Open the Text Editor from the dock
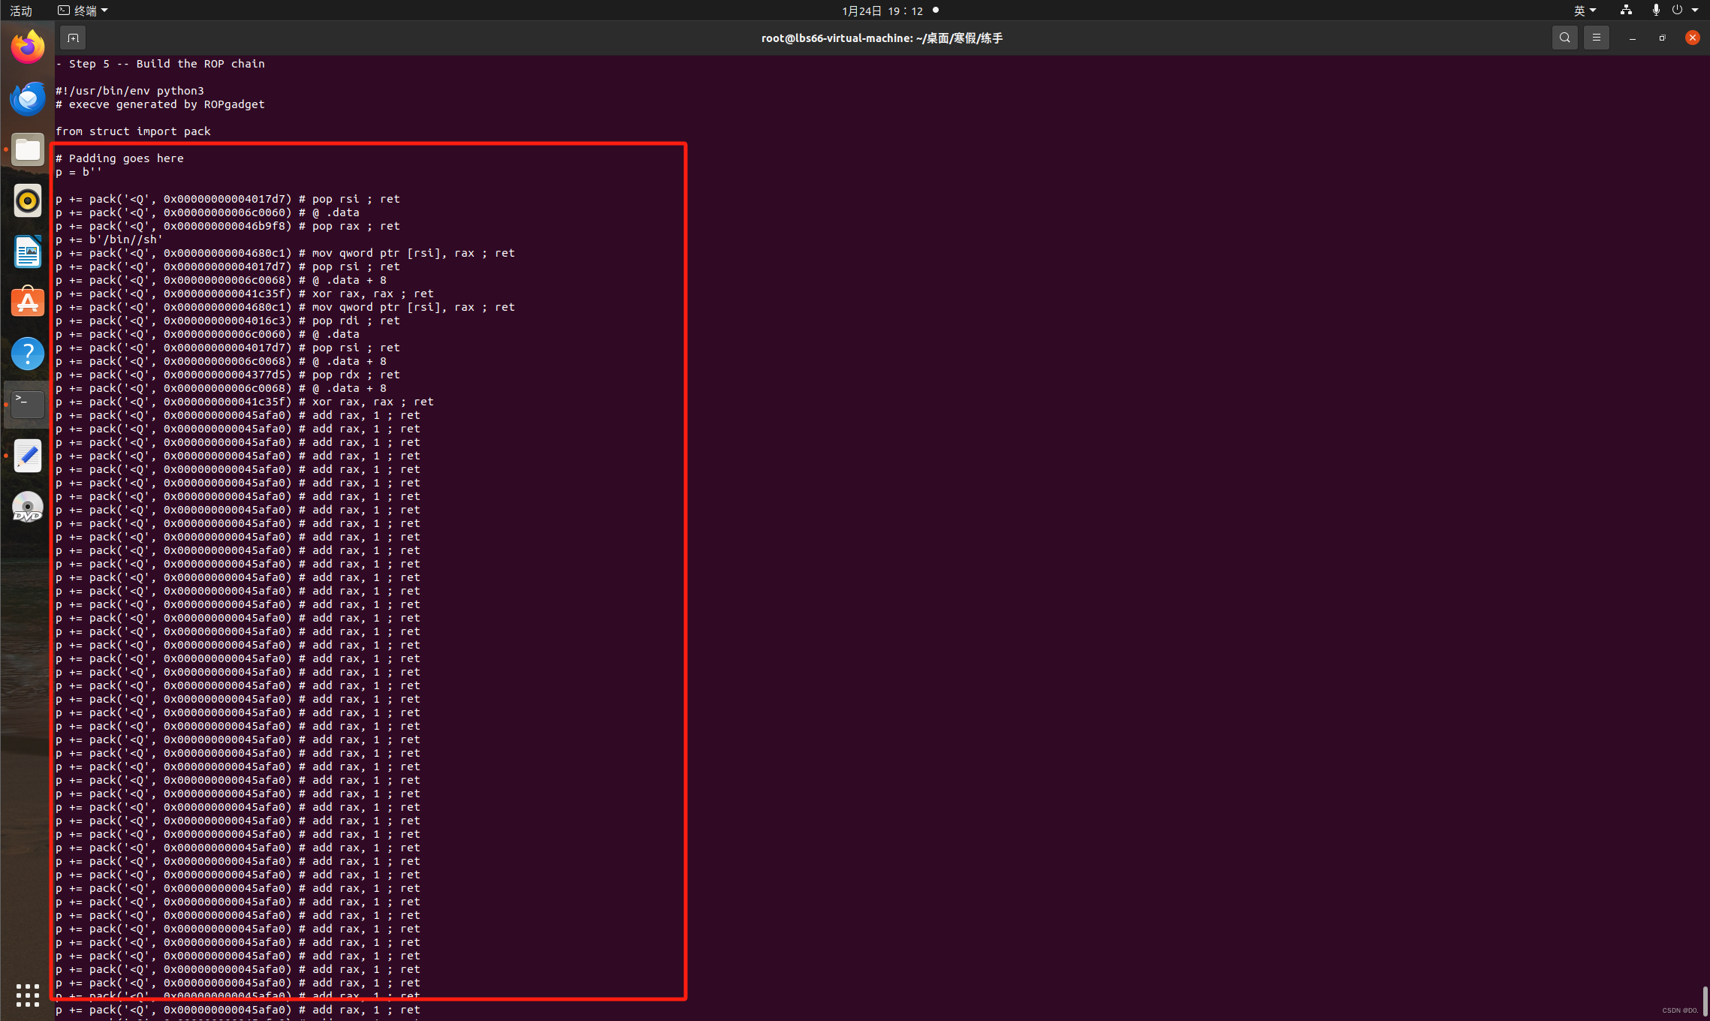Screen dimensions: 1710x1021 tap(27, 455)
